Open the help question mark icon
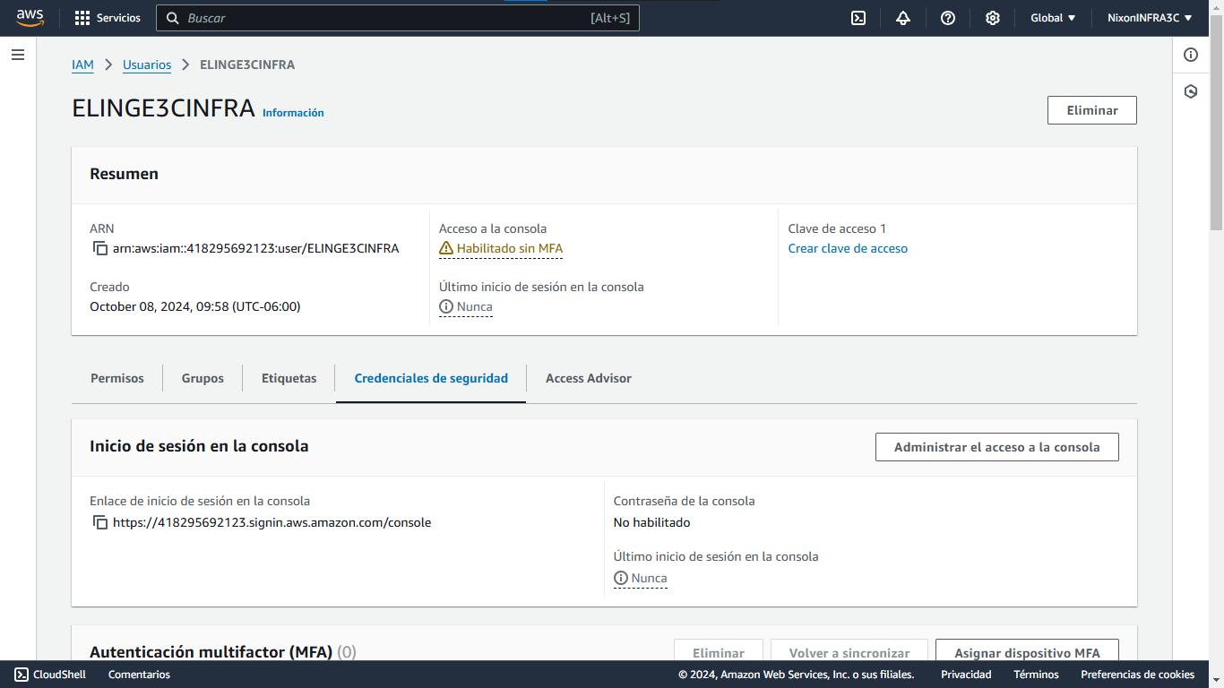The width and height of the screenshot is (1224, 688). pos(948,18)
